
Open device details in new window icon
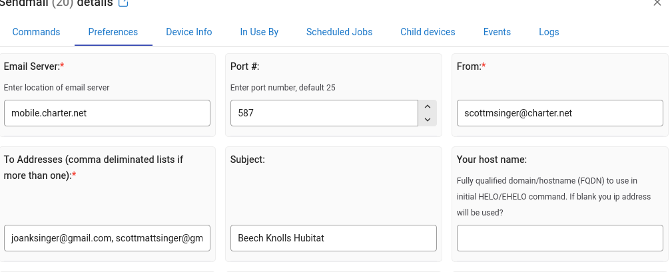coord(123,3)
